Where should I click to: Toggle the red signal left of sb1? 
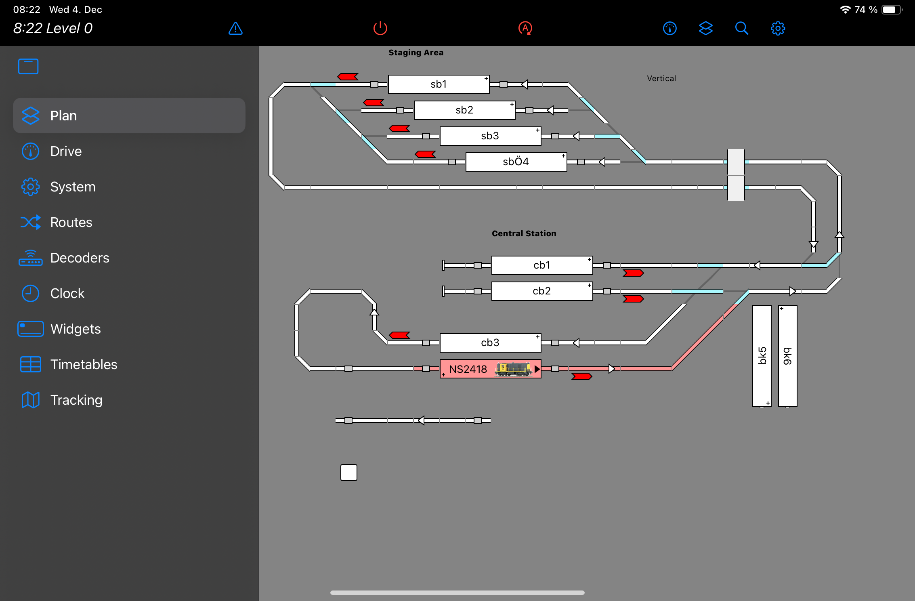pyautogui.click(x=348, y=77)
